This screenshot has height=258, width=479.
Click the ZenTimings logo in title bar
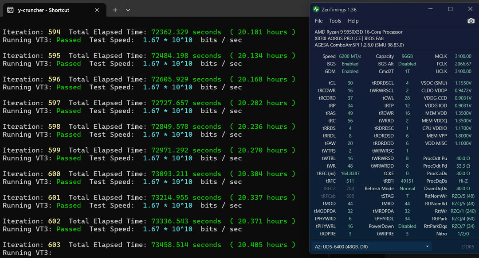(316, 9)
